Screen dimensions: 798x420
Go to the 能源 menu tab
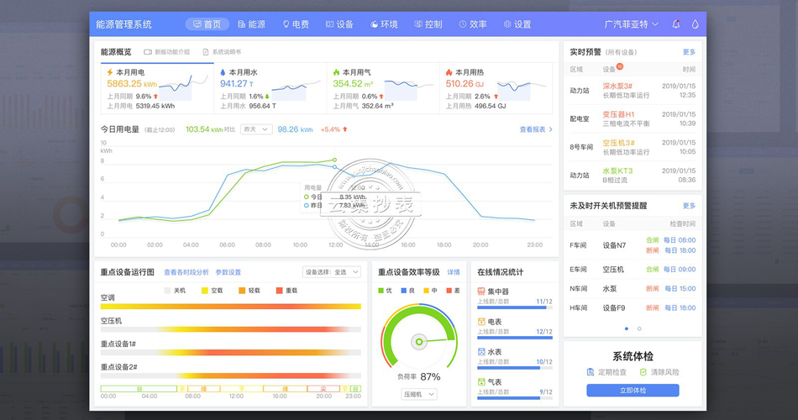(x=252, y=24)
